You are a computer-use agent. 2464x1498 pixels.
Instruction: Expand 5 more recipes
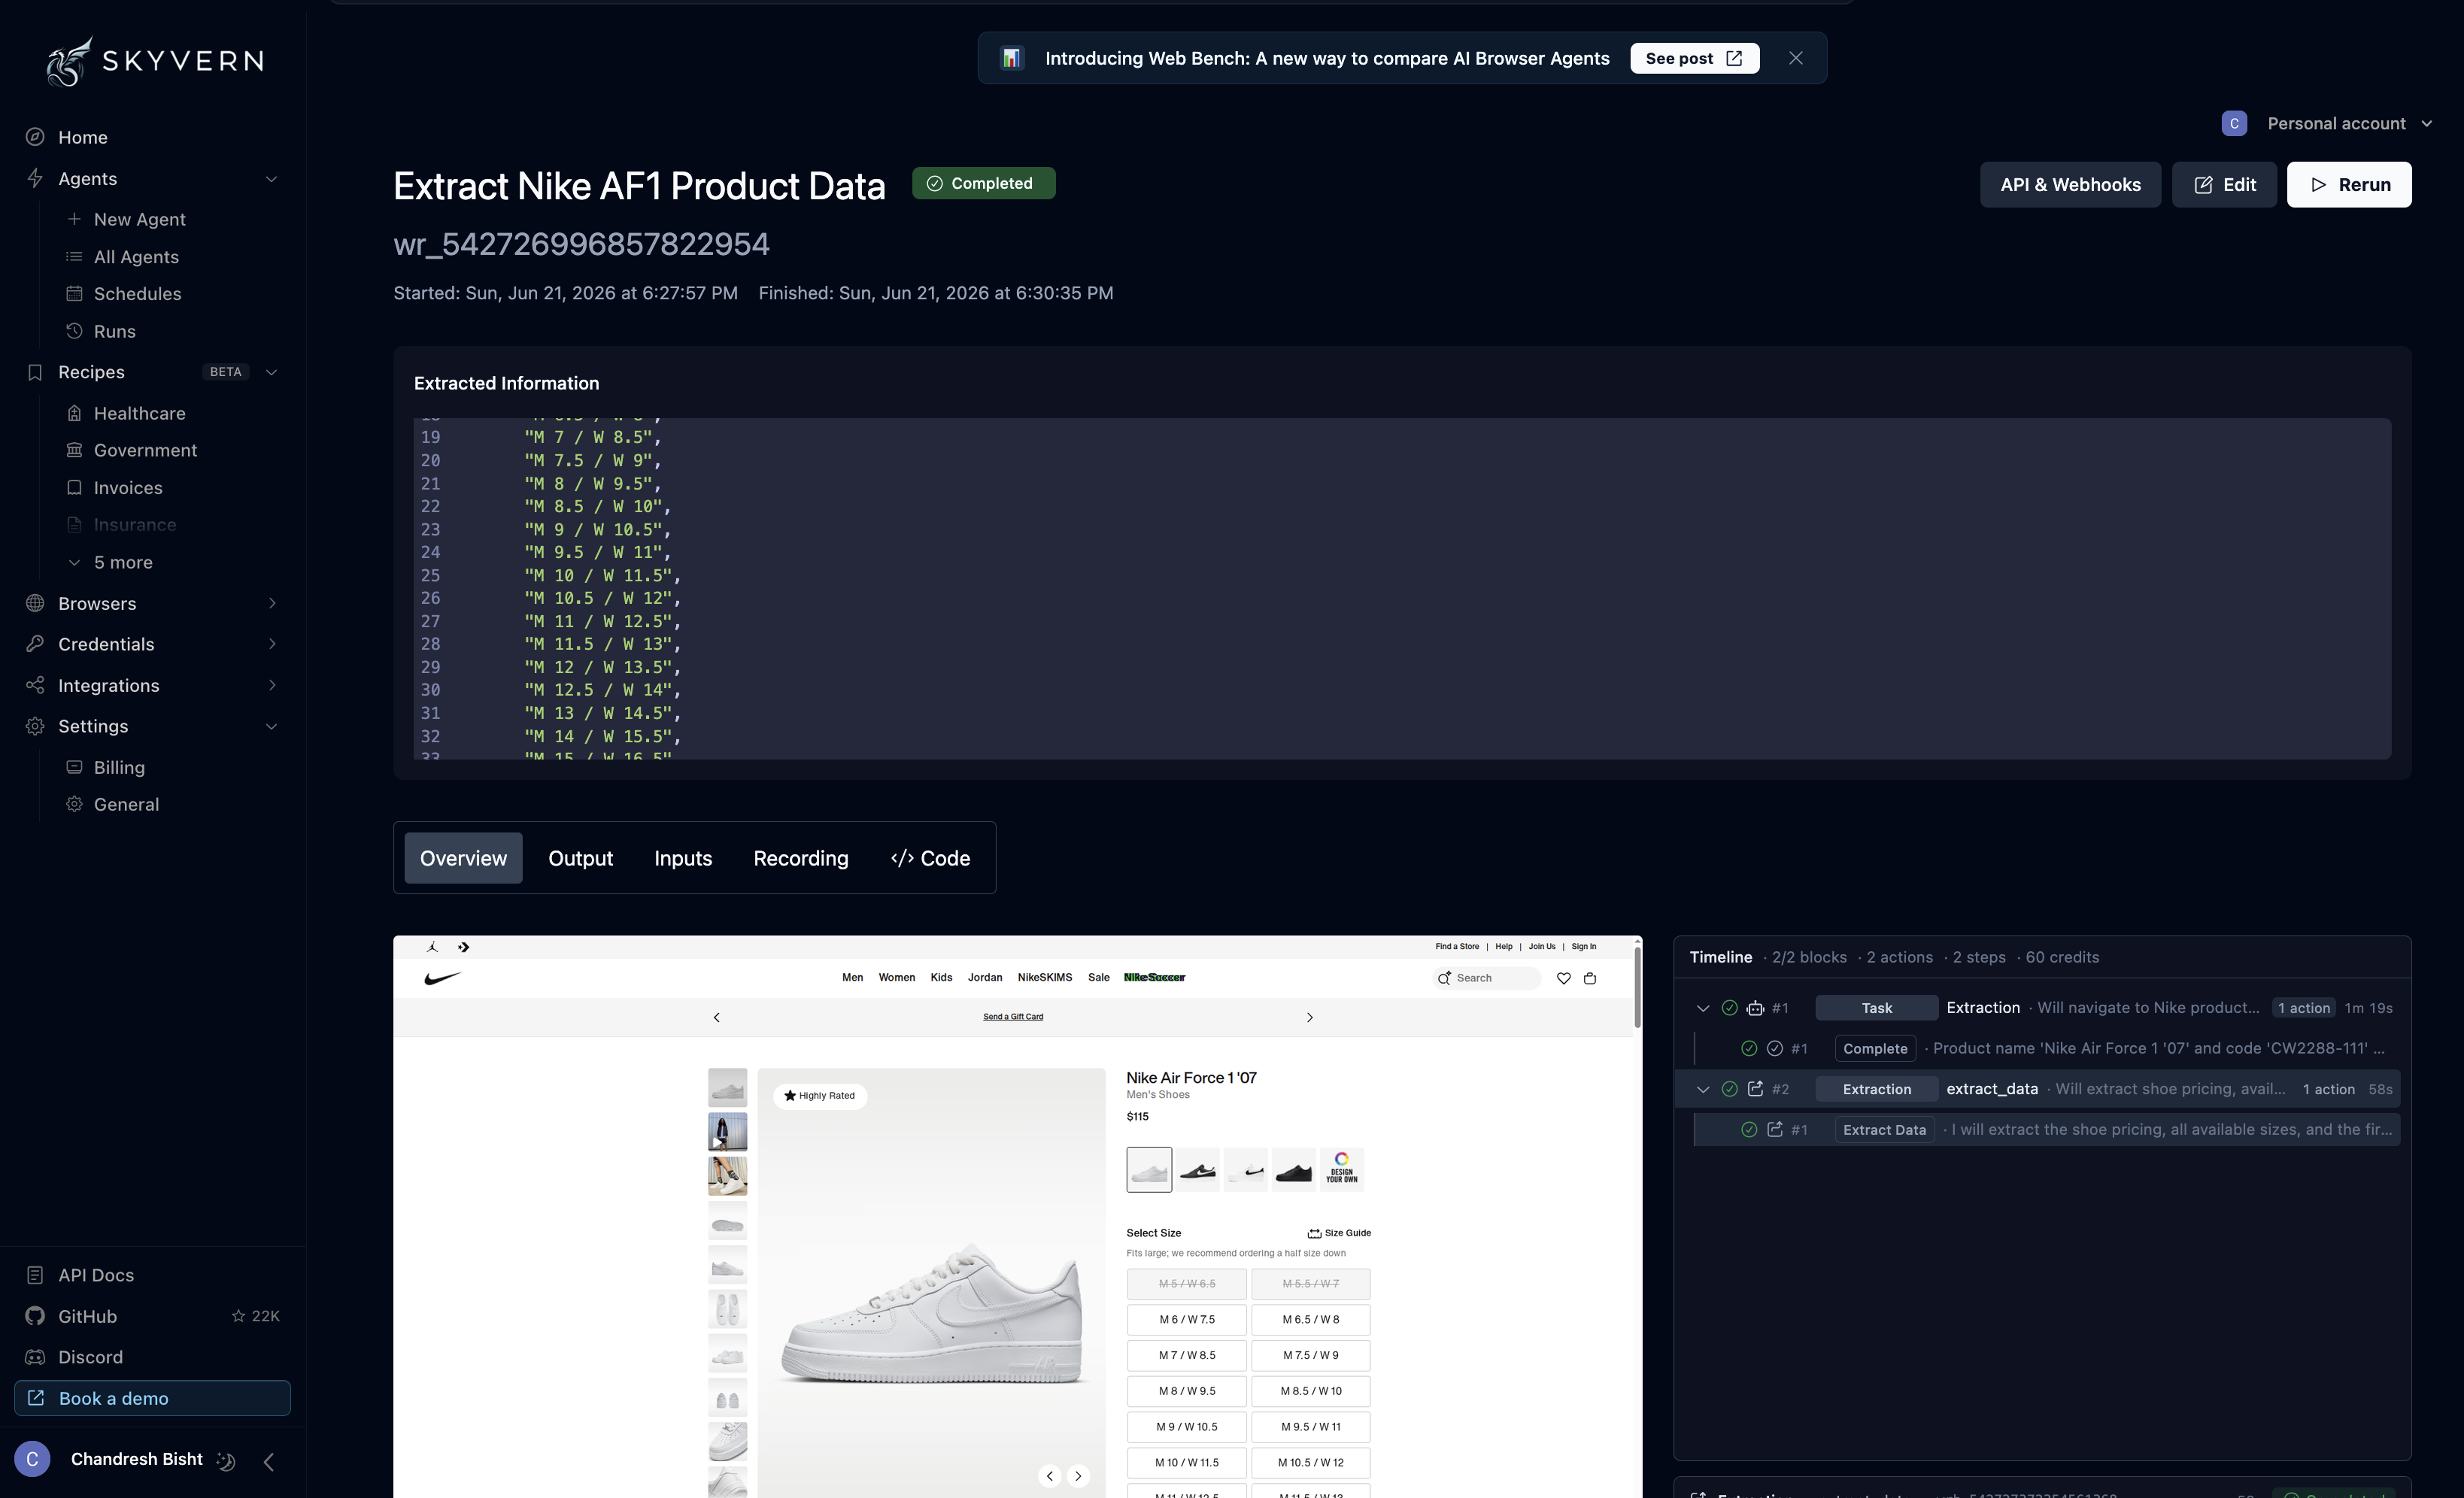tap(123, 563)
